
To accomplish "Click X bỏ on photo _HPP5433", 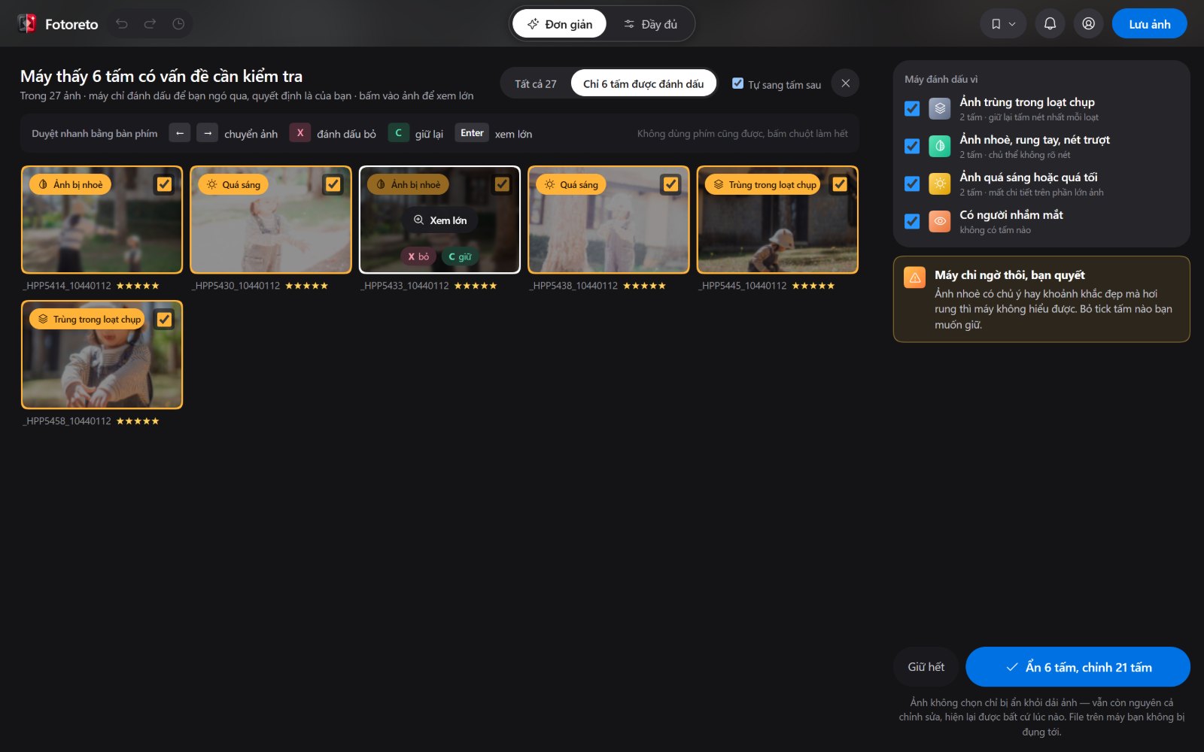I will coord(418,256).
